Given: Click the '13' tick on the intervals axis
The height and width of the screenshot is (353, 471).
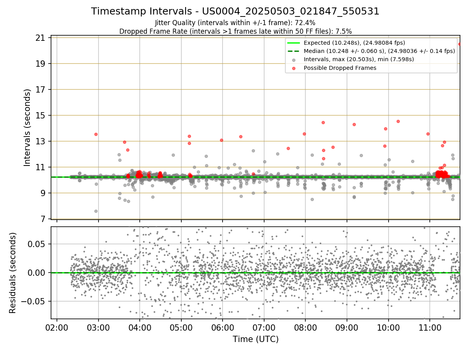Looking at the screenshot, I should coord(40,142).
